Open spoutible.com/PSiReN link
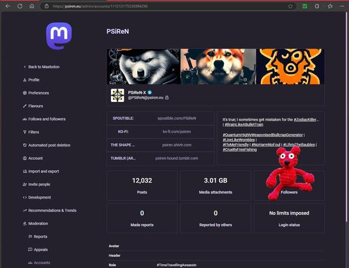Image resolution: width=349 pixels, height=268 pixels. (177, 118)
